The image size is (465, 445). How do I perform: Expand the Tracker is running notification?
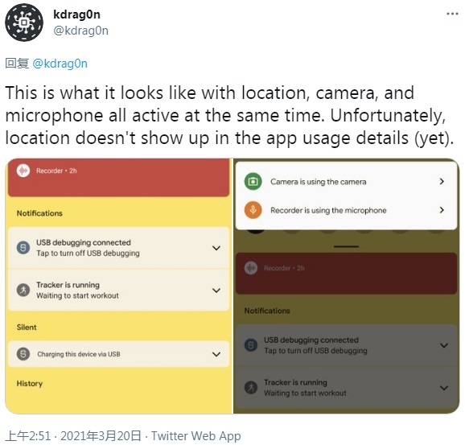point(216,290)
